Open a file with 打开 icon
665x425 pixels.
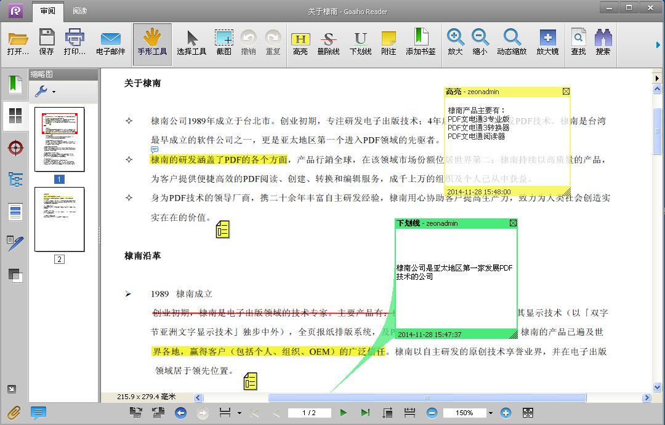click(x=18, y=42)
